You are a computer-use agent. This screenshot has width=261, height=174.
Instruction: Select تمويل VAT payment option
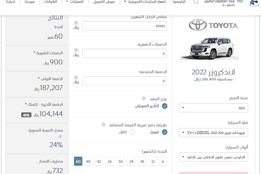(165, 132)
